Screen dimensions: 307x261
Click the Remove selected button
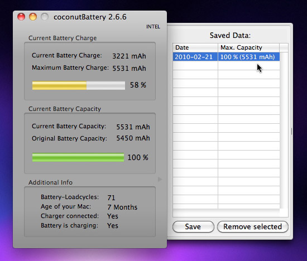(252, 227)
